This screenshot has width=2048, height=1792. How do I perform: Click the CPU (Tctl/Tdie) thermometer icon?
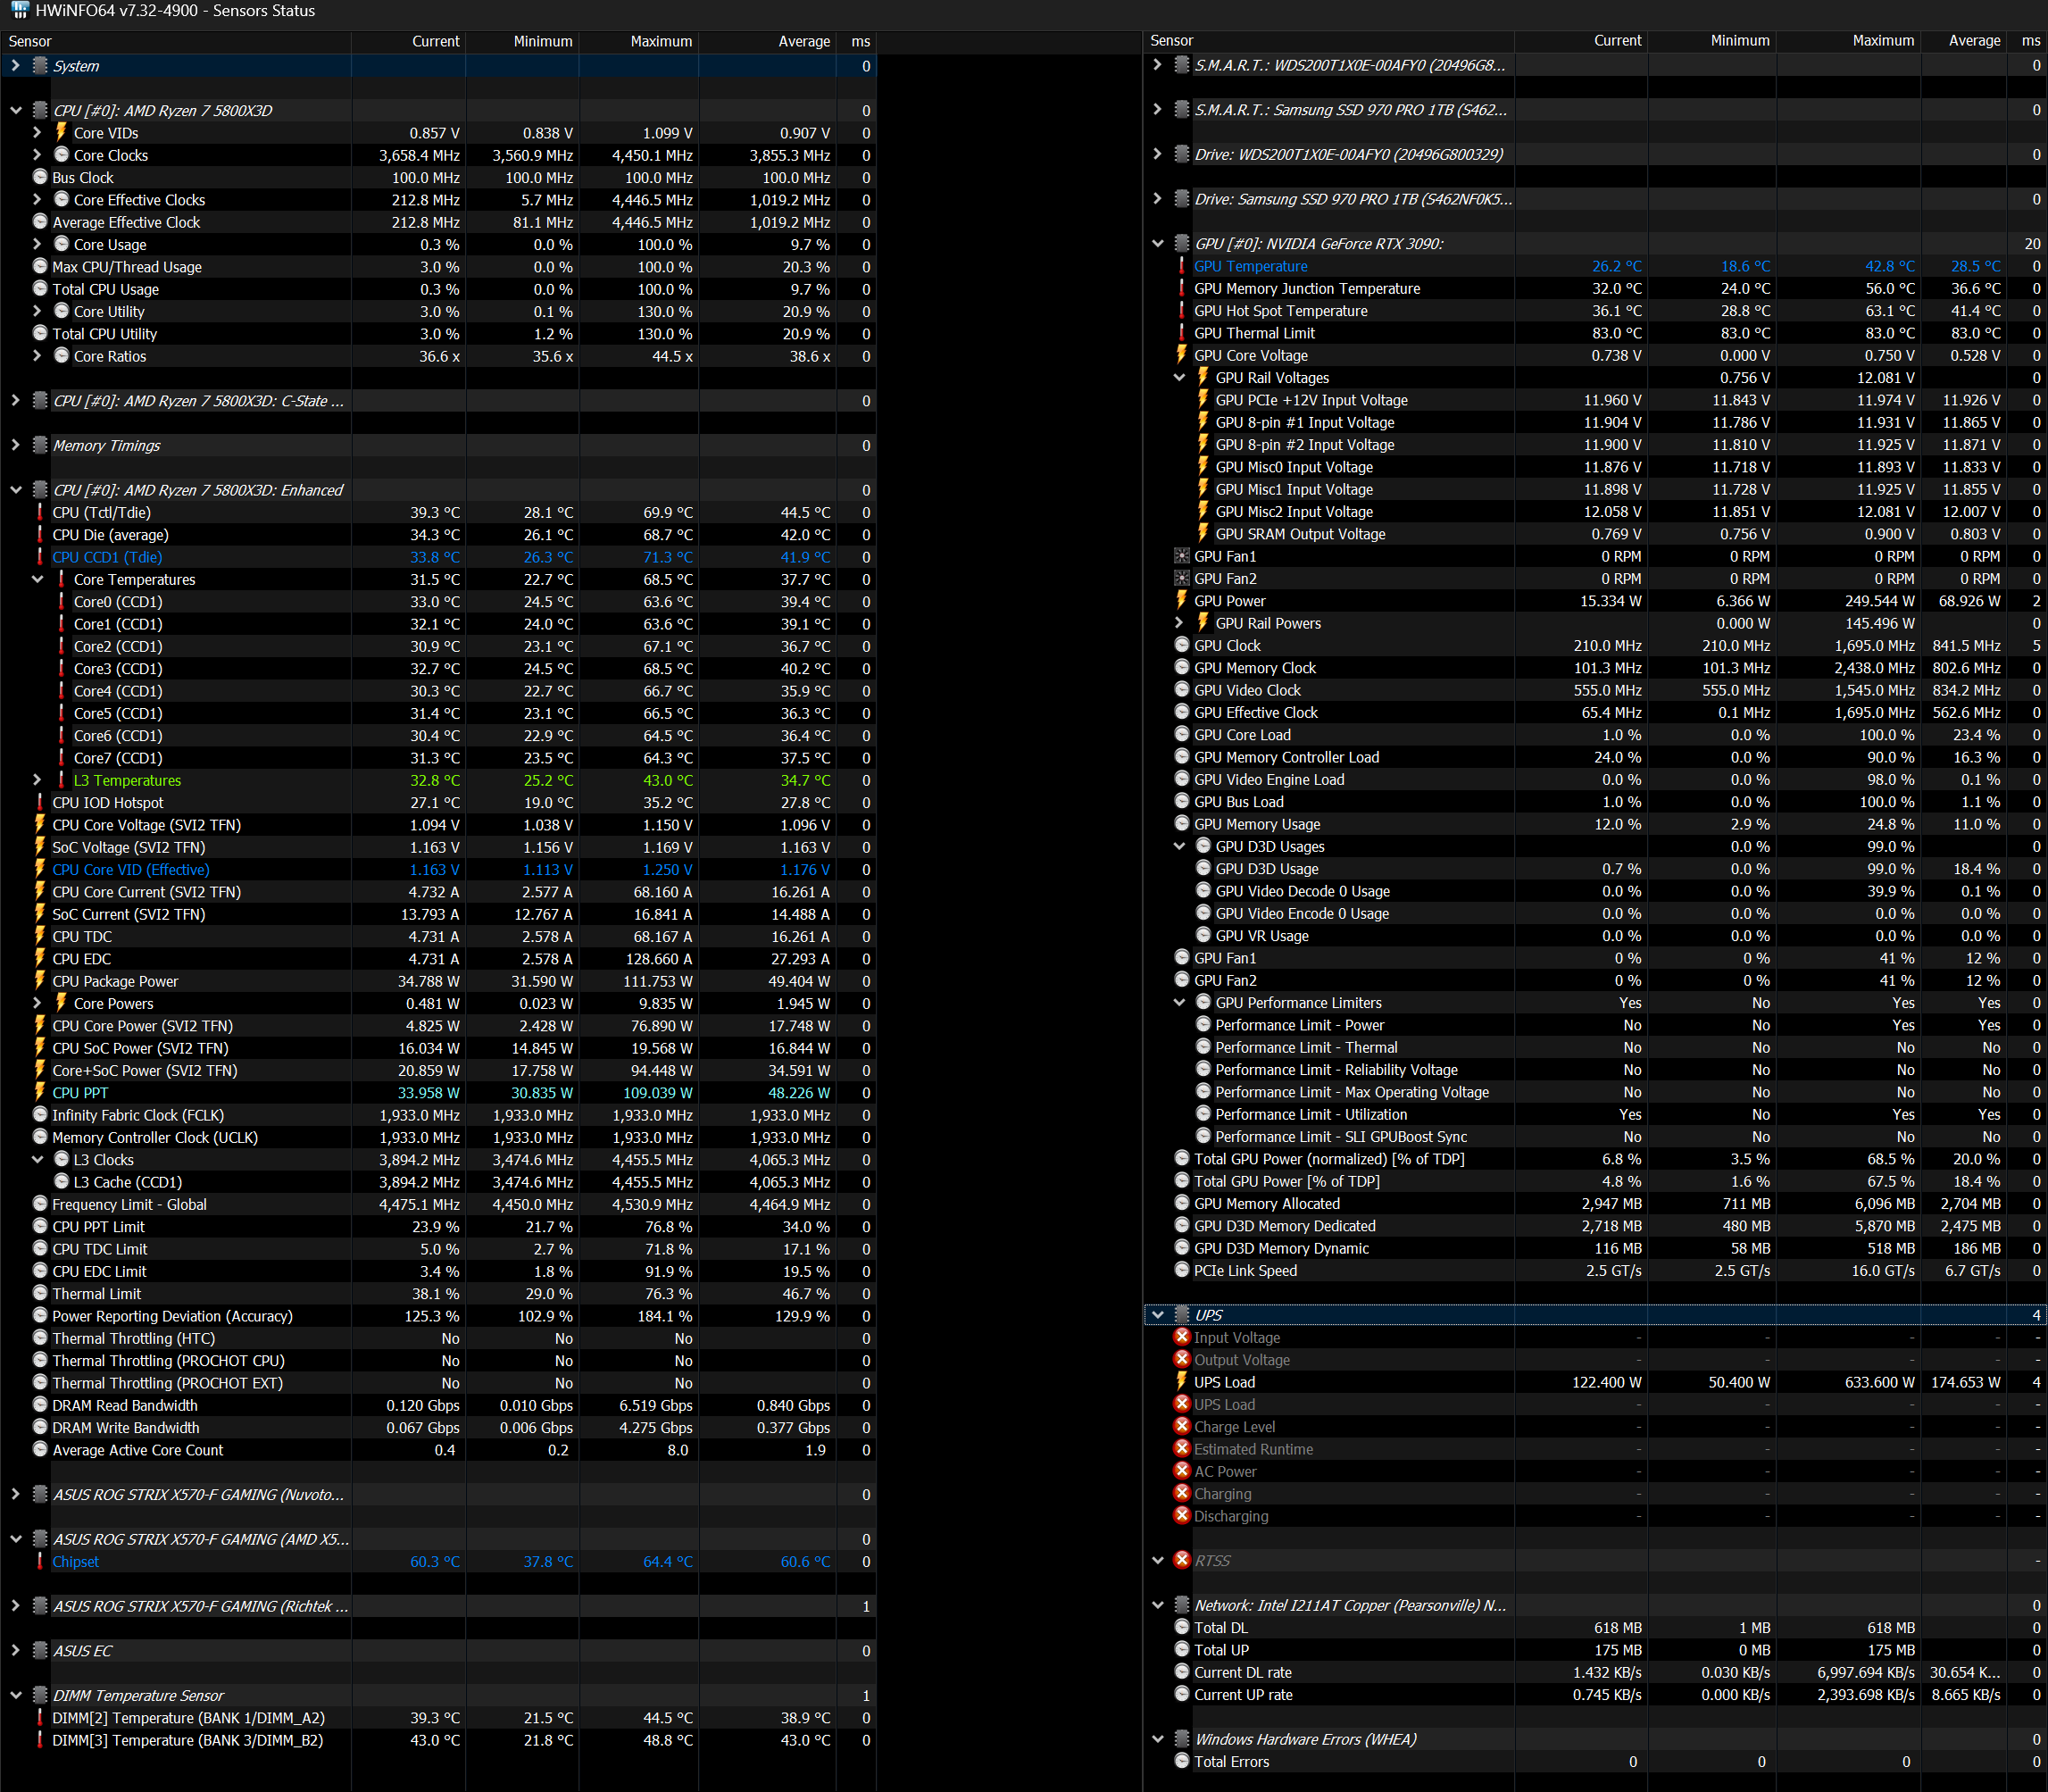click(x=40, y=512)
